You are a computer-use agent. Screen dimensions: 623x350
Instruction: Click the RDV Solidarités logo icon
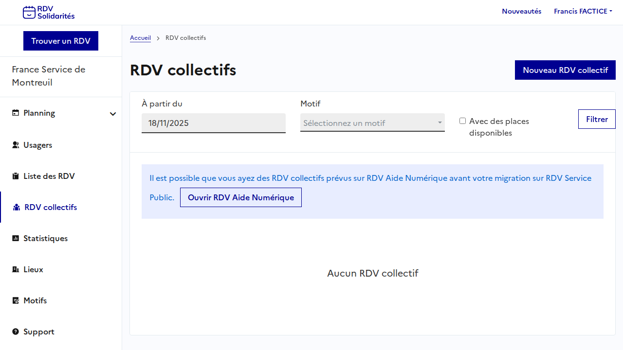[x=29, y=13]
